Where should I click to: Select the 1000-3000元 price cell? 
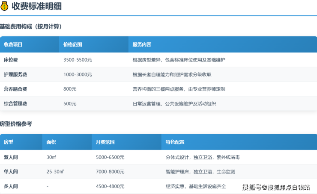point(78,74)
